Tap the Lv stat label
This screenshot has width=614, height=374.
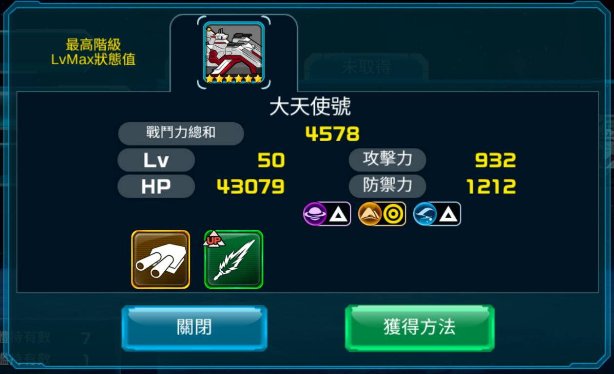coord(156,160)
